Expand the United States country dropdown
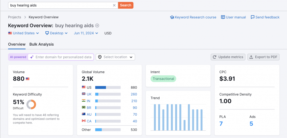 pyautogui.click(x=24, y=33)
